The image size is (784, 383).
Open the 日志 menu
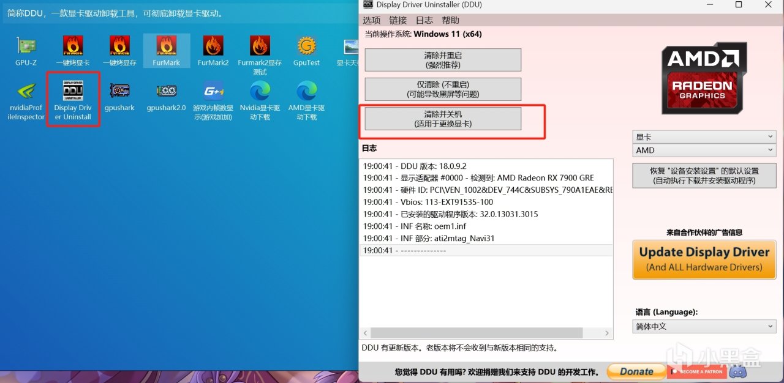coord(424,20)
